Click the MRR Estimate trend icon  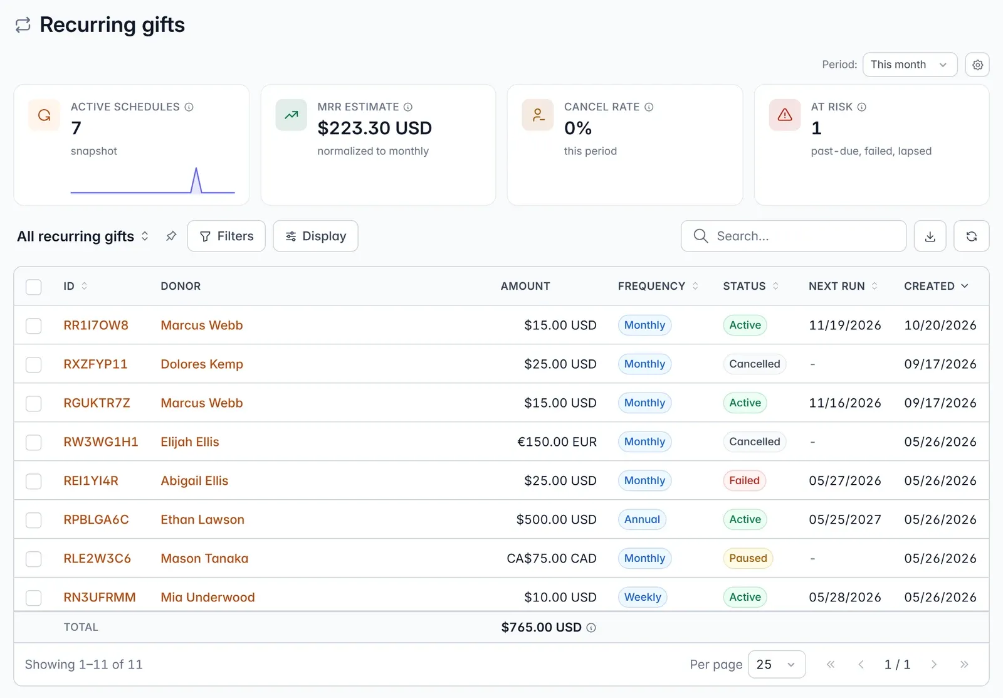[x=291, y=115]
